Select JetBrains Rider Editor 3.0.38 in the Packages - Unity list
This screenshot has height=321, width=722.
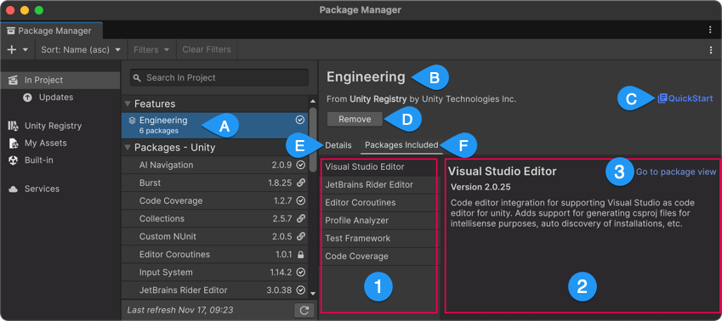click(x=215, y=290)
